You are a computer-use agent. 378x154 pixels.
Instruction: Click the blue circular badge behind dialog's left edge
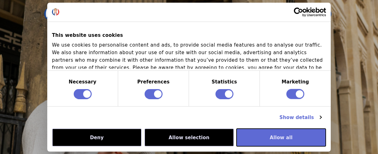coord(46,14)
